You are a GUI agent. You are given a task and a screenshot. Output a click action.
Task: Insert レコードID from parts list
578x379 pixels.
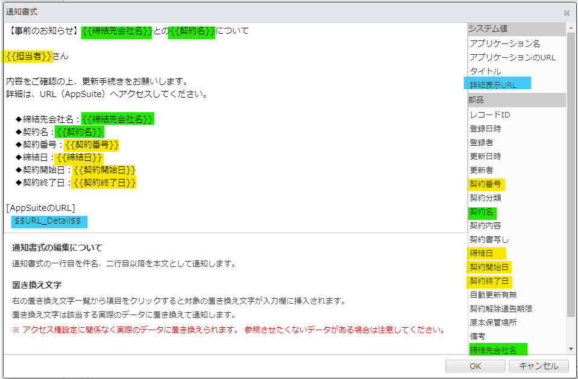click(x=489, y=114)
